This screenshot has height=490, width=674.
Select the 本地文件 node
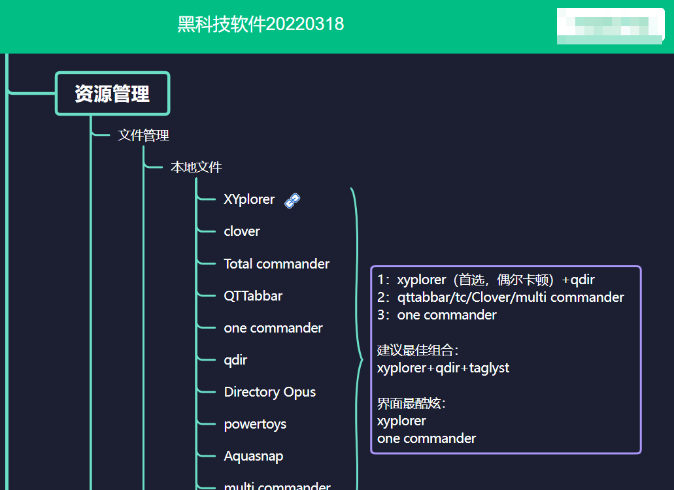196,167
